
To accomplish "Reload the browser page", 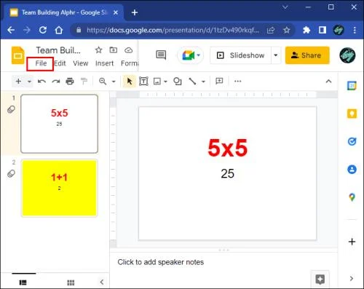I will 43,30.
